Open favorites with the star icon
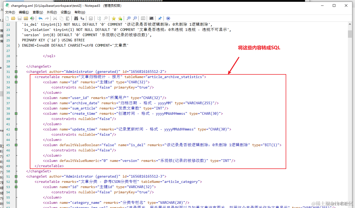355x208 pixels. [114, 18]
